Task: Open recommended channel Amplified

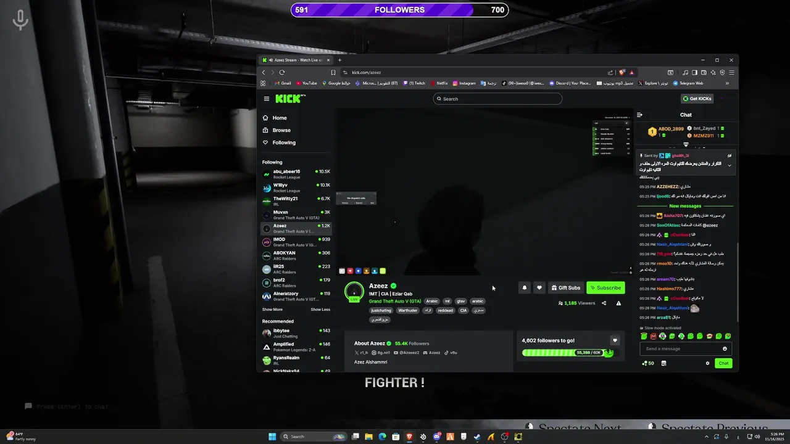Action: (296, 347)
